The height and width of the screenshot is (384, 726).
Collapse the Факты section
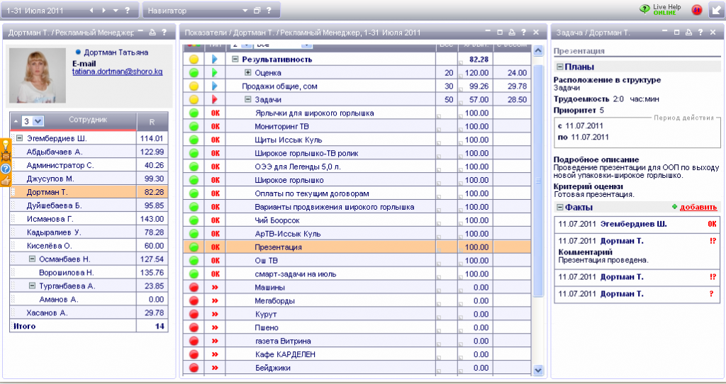tap(560, 208)
